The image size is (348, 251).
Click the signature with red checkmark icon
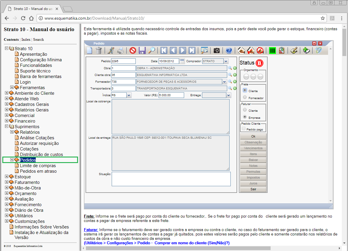pyautogui.click(x=251, y=50)
